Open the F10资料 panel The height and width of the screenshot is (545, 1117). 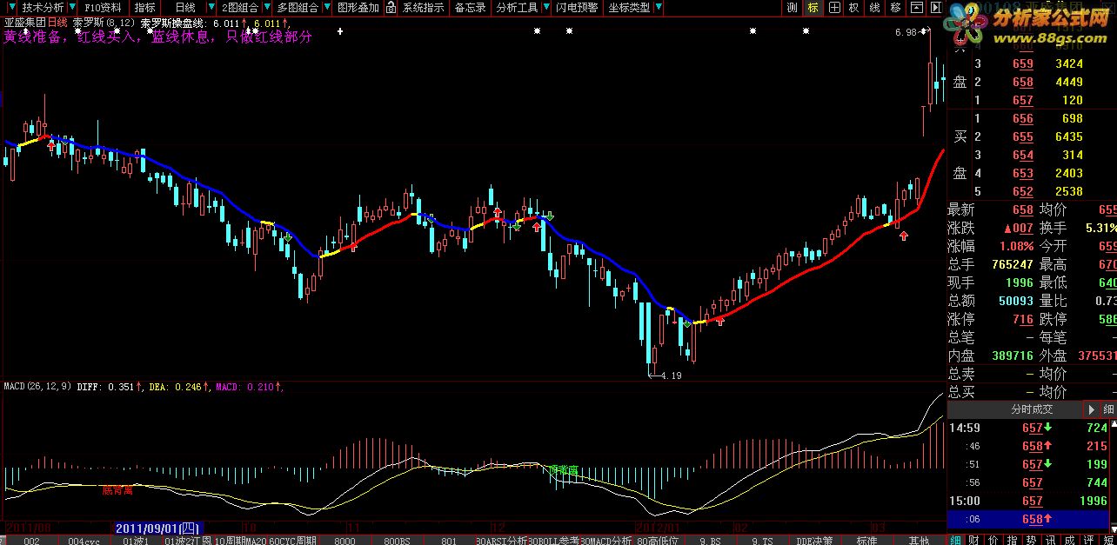pos(103,8)
